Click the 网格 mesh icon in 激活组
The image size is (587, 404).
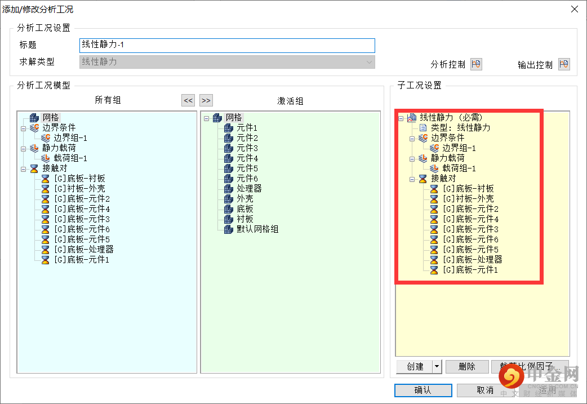217,118
